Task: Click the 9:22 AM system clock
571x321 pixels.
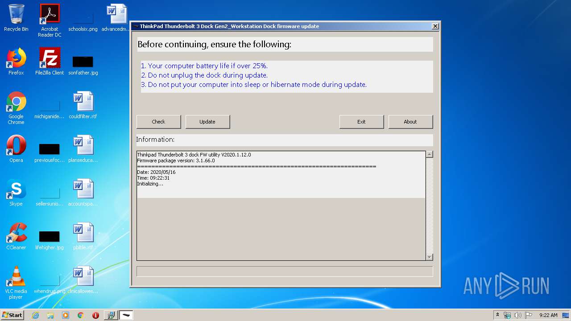Action: [x=548, y=315]
